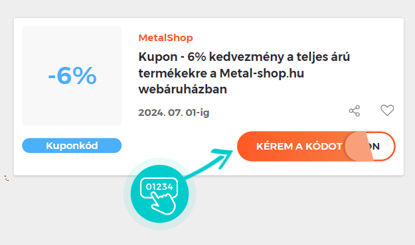Viewport: 415px width, 245px height.
Task: Select the blue Kuponkód badge
Action: pos(72,146)
